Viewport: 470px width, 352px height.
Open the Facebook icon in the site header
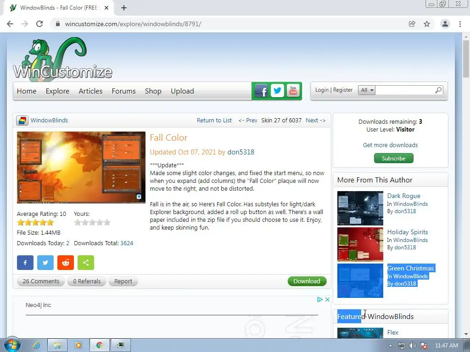261,91
